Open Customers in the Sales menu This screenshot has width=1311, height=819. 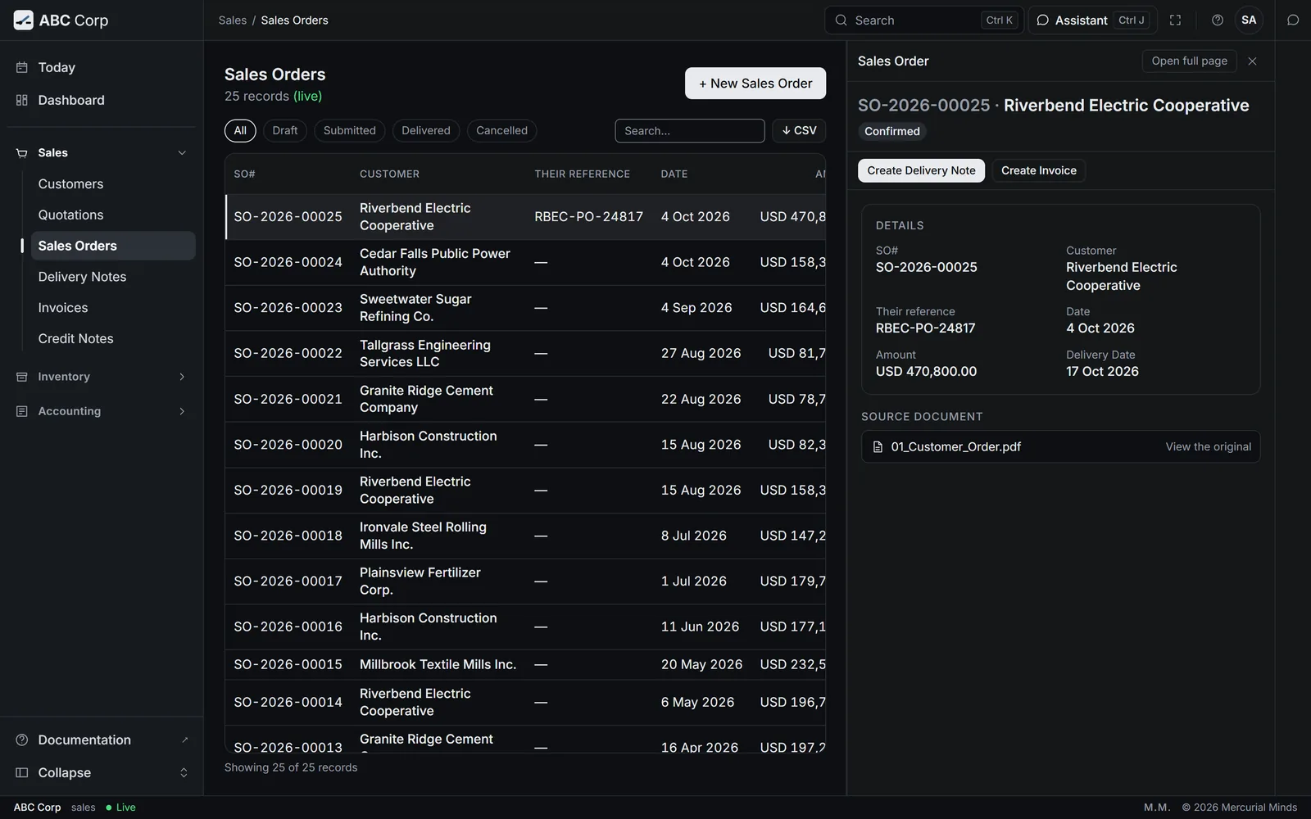[x=113, y=184]
